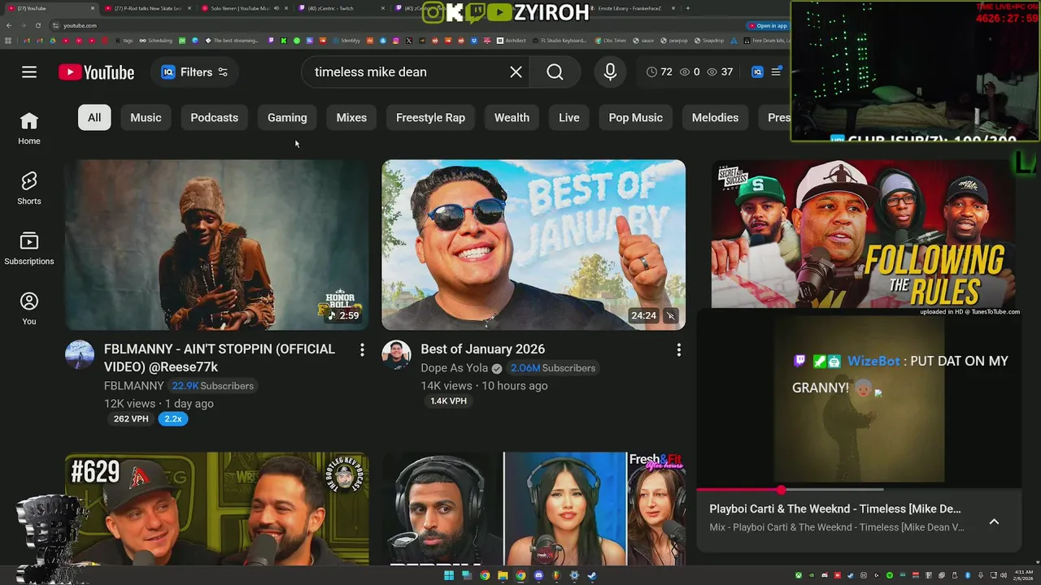Open more options for FBLMANNY video
The width and height of the screenshot is (1041, 585).
click(x=362, y=350)
